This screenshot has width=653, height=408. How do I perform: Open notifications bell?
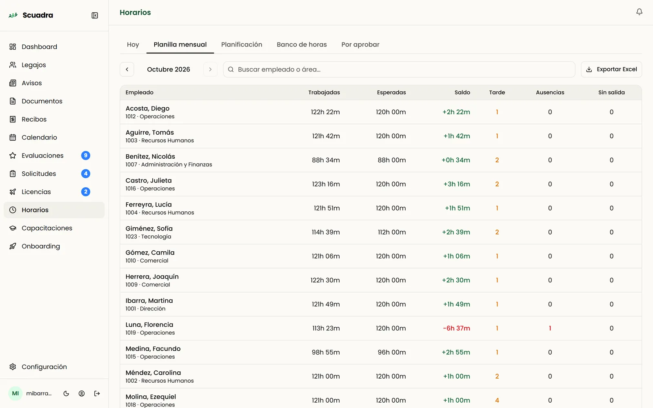639,12
